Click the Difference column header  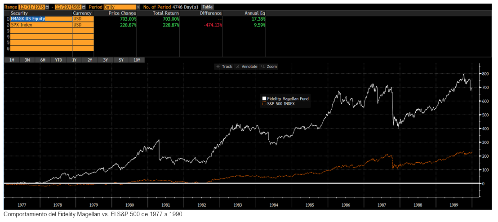click(x=211, y=13)
